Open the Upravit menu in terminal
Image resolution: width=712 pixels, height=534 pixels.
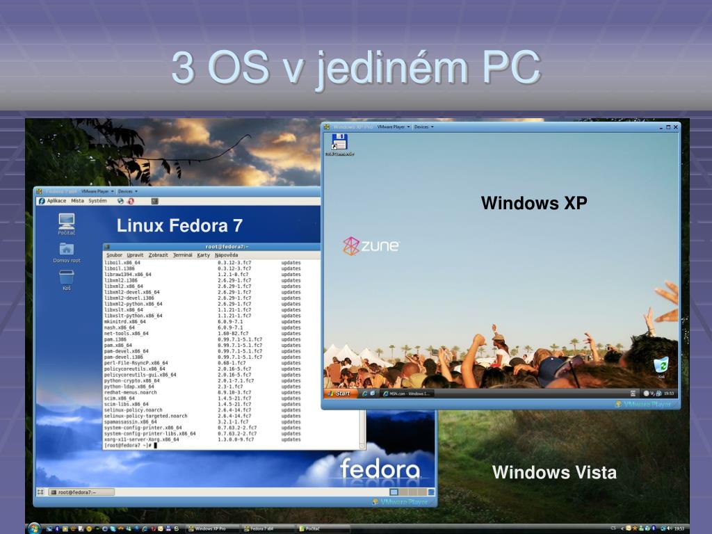point(136,255)
